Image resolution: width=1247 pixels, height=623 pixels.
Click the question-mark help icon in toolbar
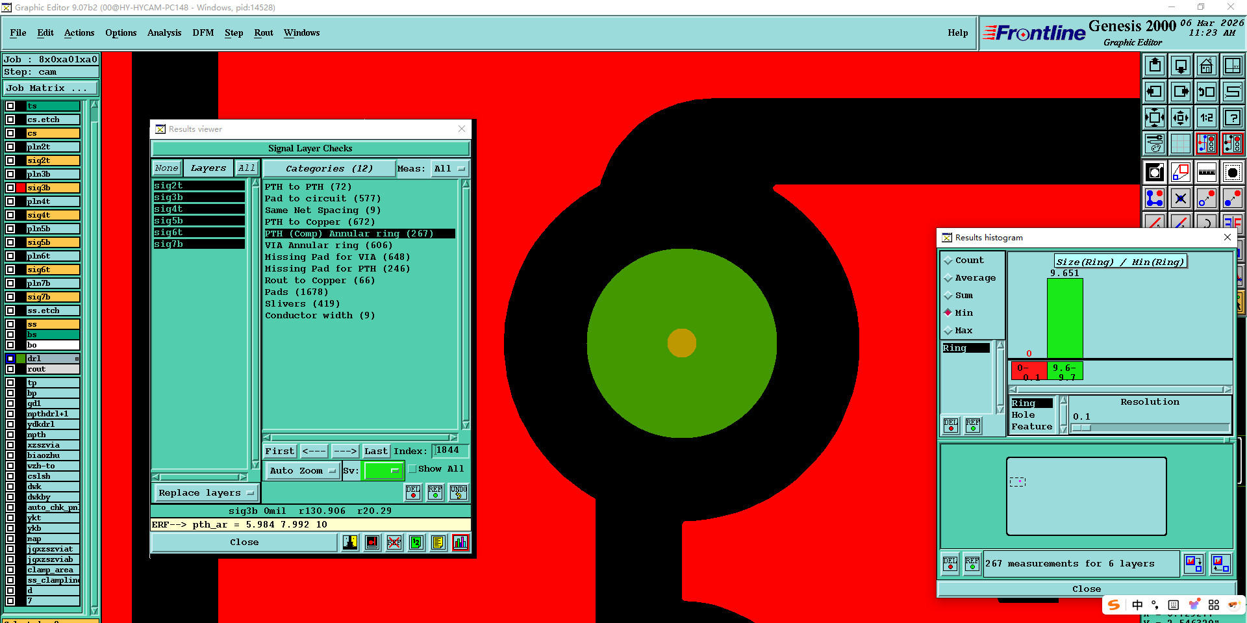point(1233,118)
